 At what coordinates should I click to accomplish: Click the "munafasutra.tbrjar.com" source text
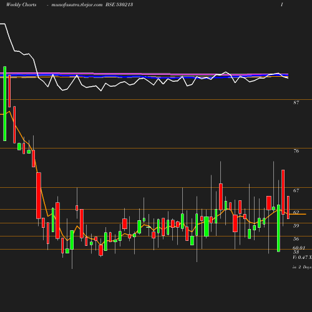click(x=77, y=4)
